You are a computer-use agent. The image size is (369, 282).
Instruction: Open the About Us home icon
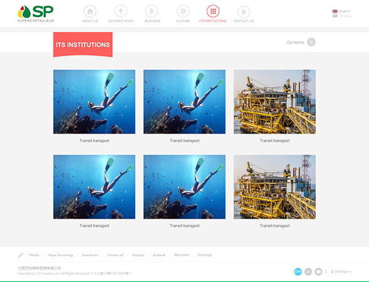(x=90, y=11)
